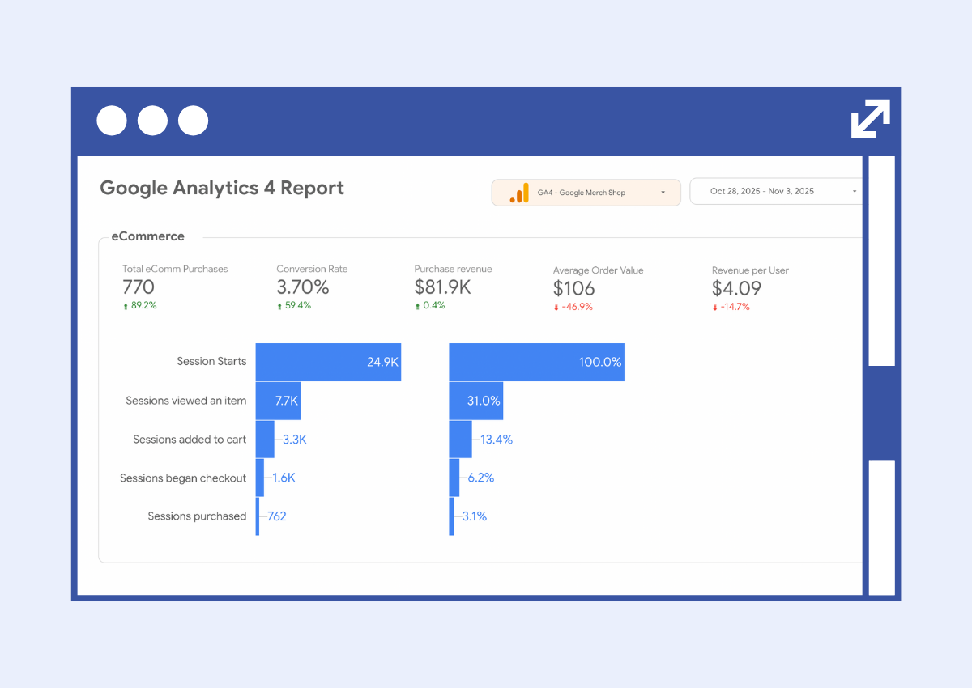
Task: Click the Total eComm Purchases value 770
Action: click(138, 287)
